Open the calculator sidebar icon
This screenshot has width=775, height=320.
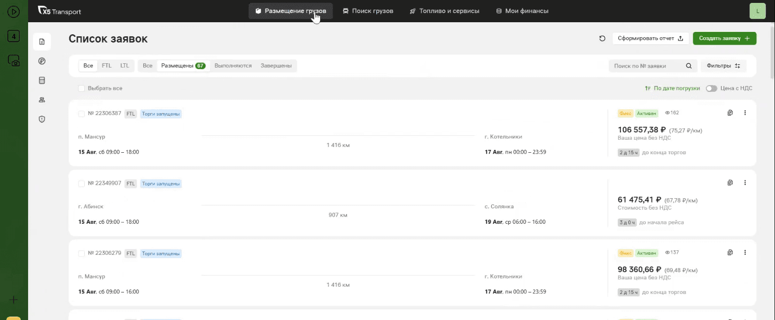pyautogui.click(x=42, y=80)
